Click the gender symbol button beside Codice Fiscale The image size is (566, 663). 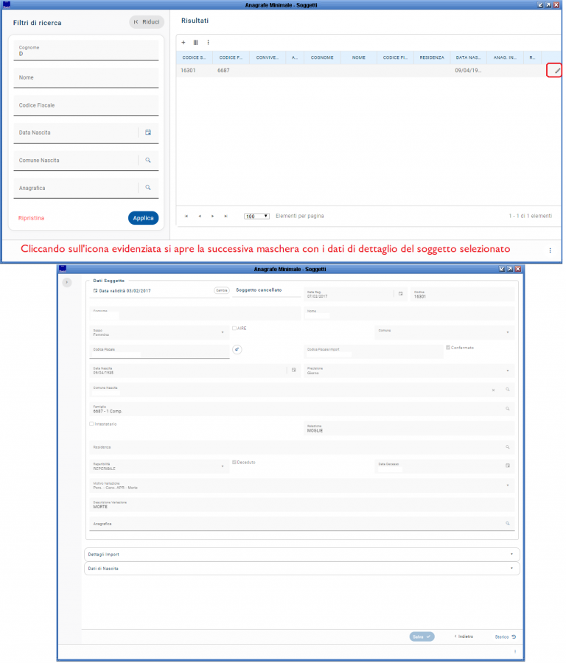[238, 351]
